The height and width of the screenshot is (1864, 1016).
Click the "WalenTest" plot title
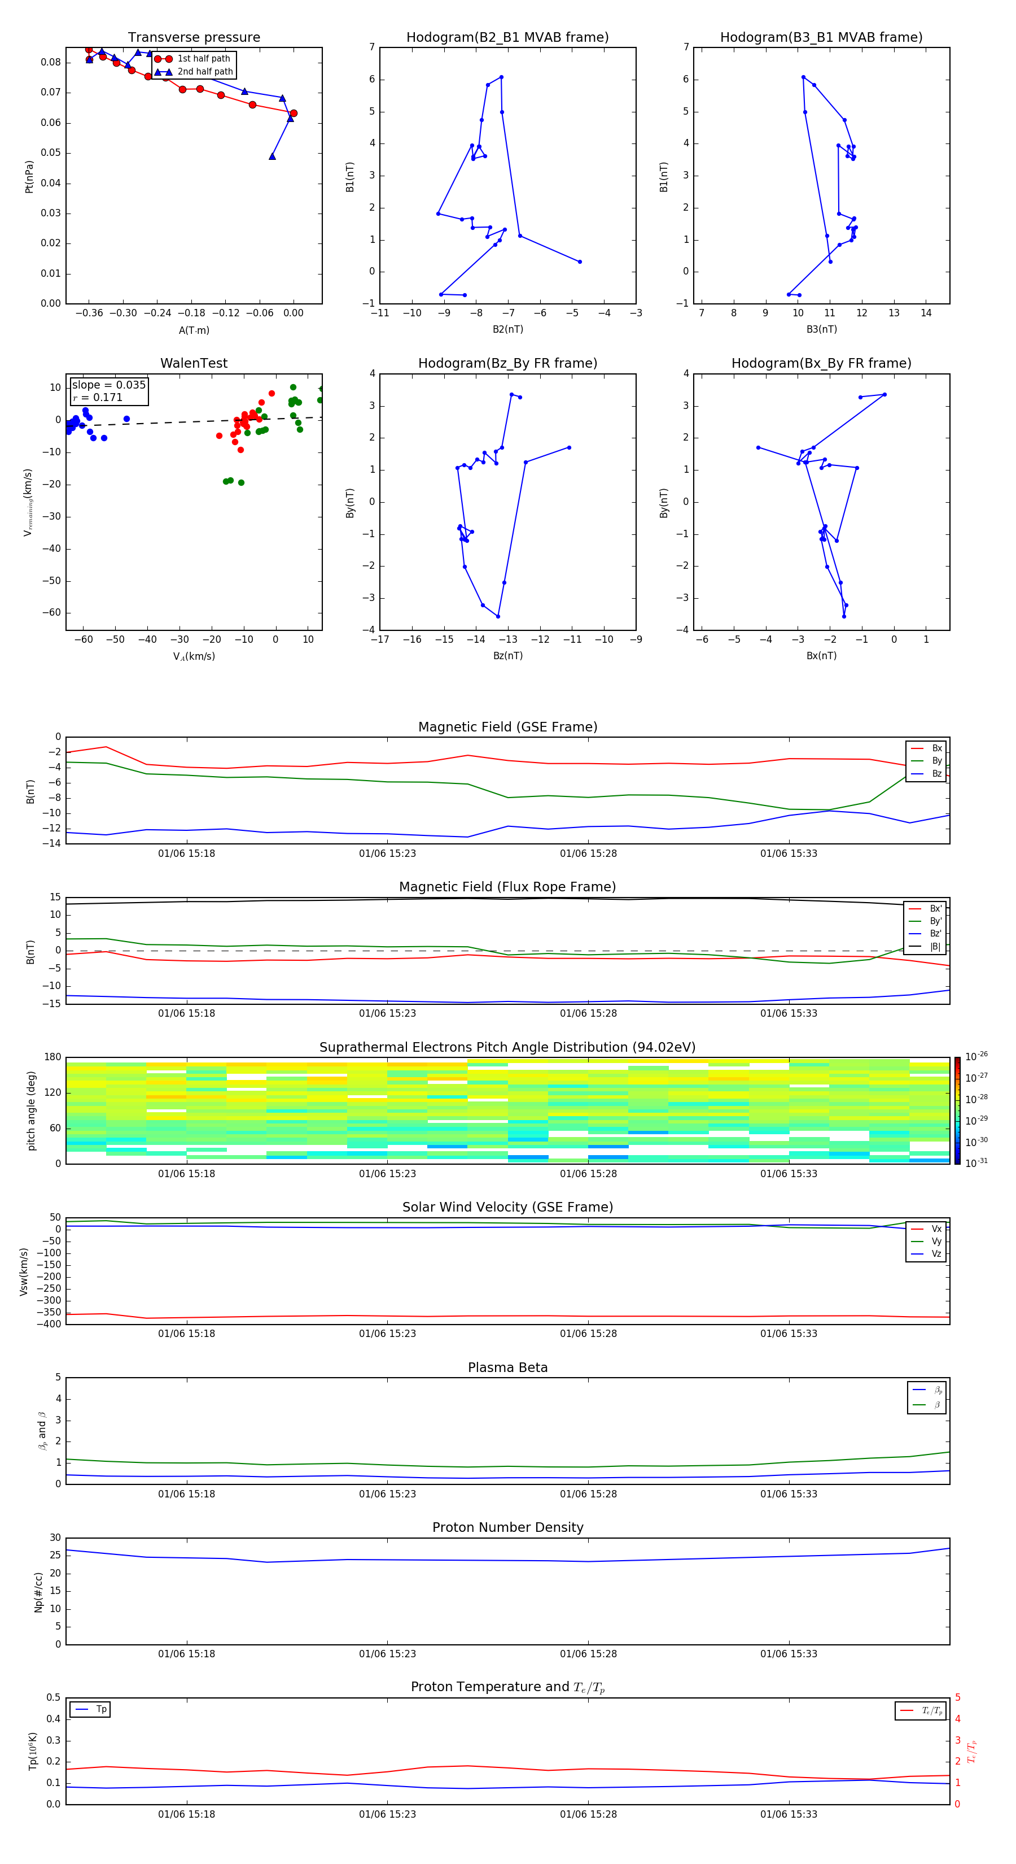(194, 363)
